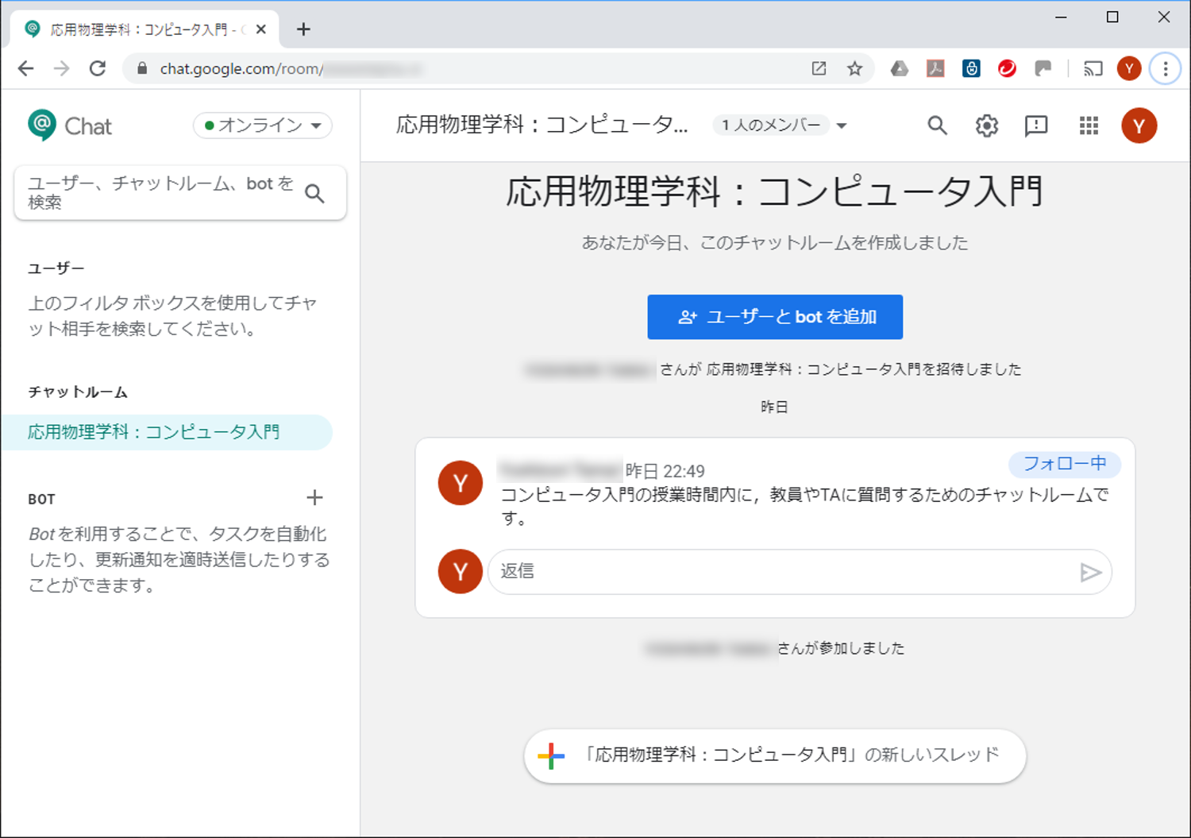
Task: Open settings gear icon in Chat header
Action: pyautogui.click(x=986, y=126)
